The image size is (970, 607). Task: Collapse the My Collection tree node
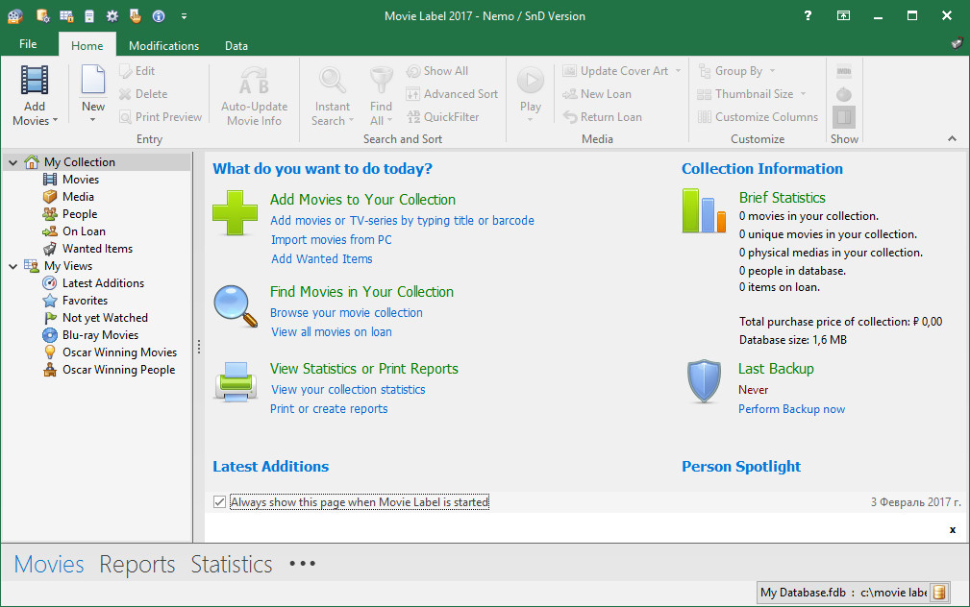click(x=13, y=162)
